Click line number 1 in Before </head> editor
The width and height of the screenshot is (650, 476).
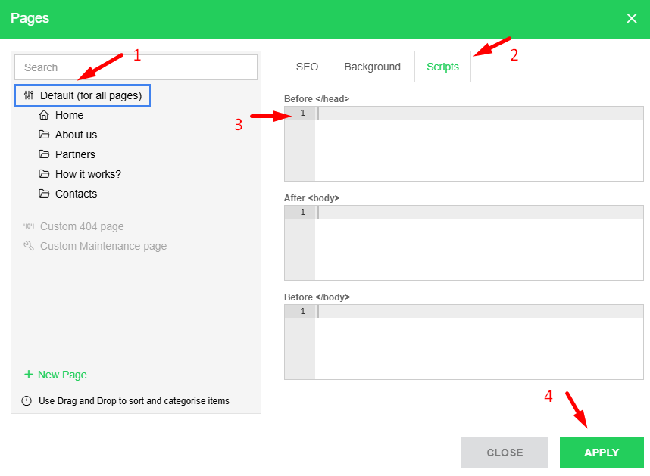tap(302, 113)
